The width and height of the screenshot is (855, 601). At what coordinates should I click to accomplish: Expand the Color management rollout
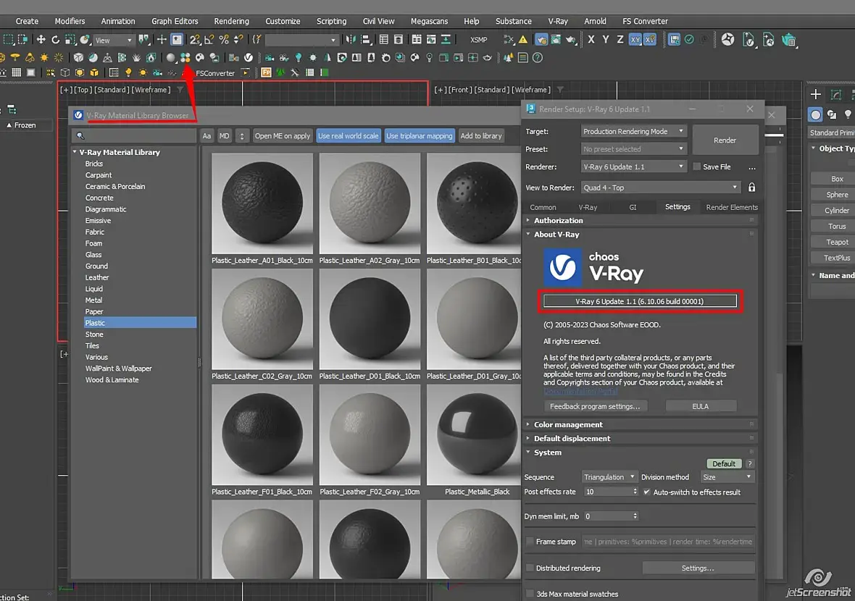point(568,425)
